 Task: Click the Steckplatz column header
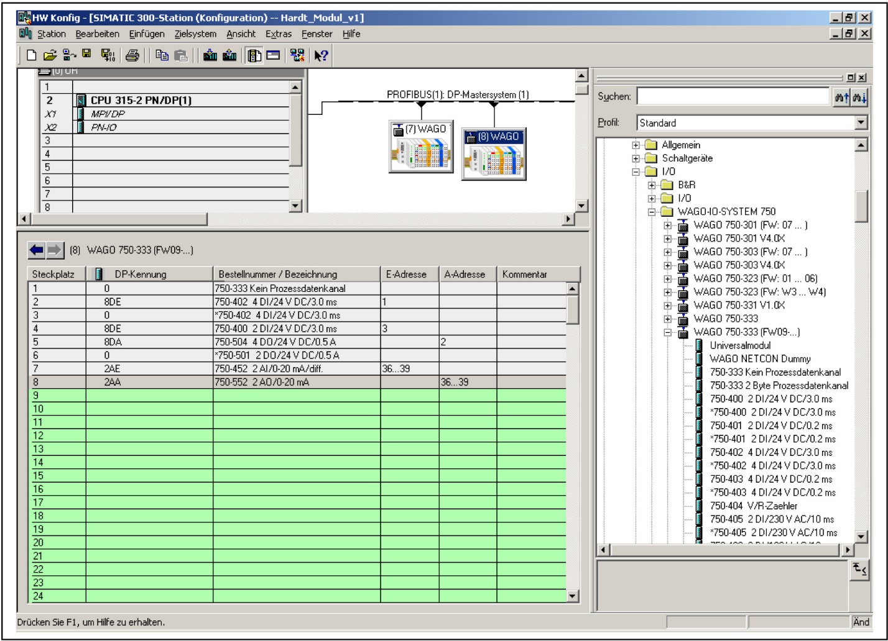(x=57, y=275)
